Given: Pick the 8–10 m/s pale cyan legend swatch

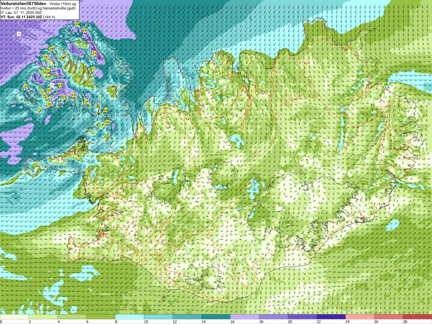Looking at the screenshot, I should tap(130, 317).
